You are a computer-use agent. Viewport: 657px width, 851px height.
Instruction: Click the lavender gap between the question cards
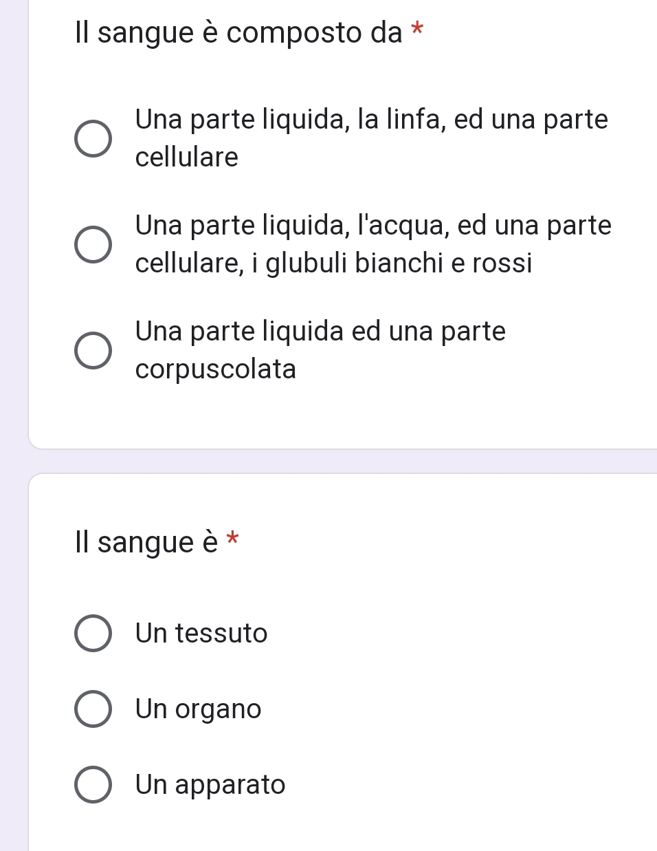[x=344, y=461]
